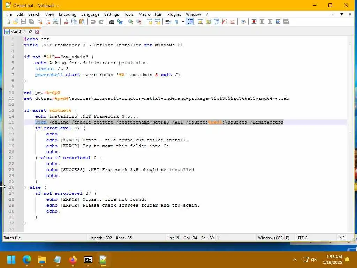Launch Microsoft Edge from taskbar

pyautogui.click(x=26, y=260)
